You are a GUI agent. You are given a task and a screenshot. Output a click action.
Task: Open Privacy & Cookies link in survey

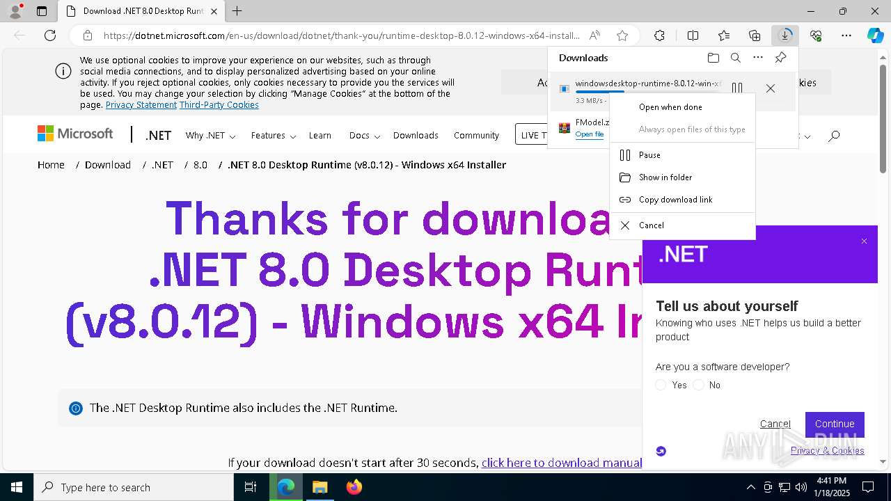(x=828, y=450)
